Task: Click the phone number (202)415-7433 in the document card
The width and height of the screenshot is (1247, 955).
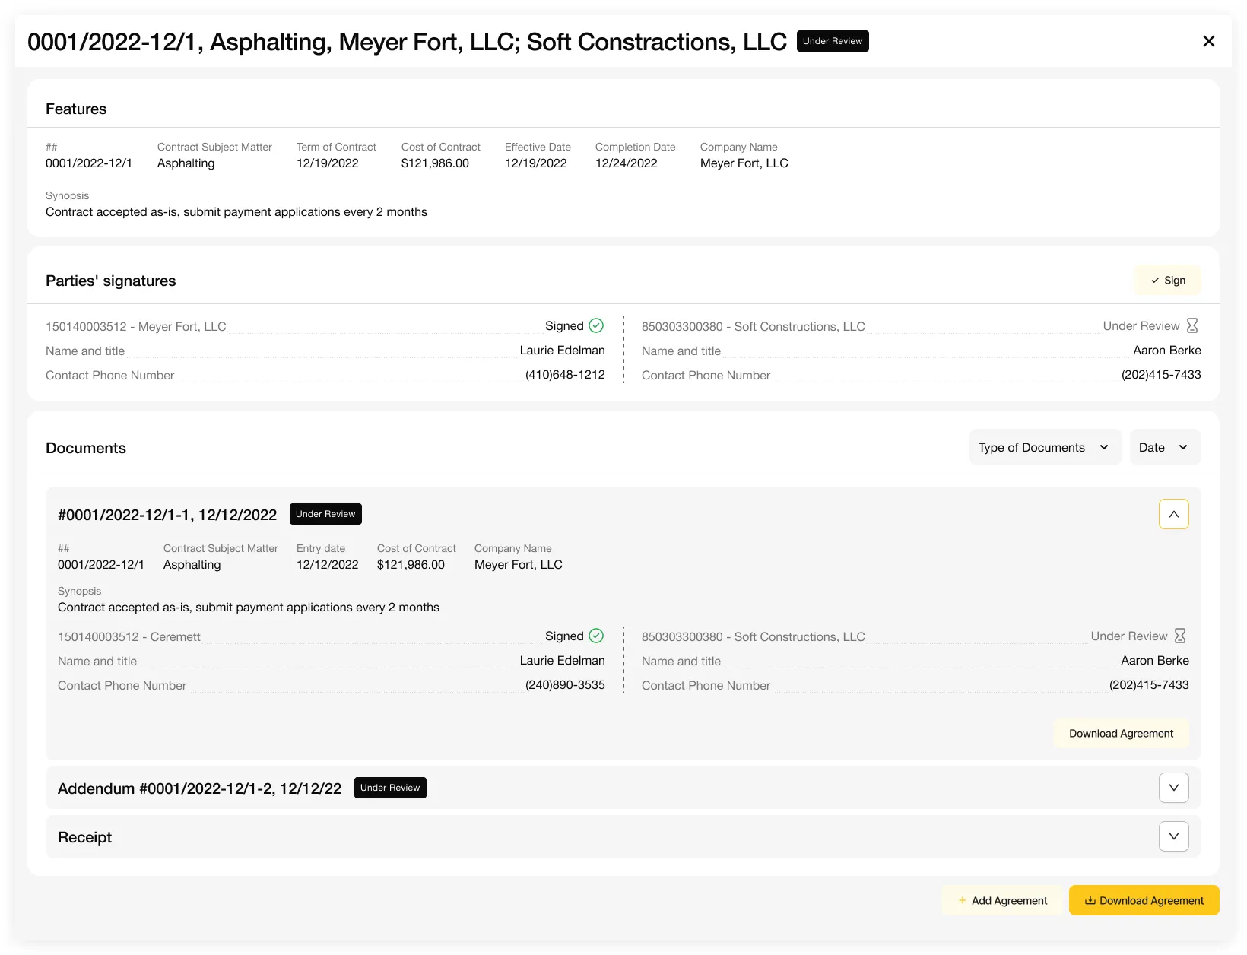Action: pos(1149,685)
